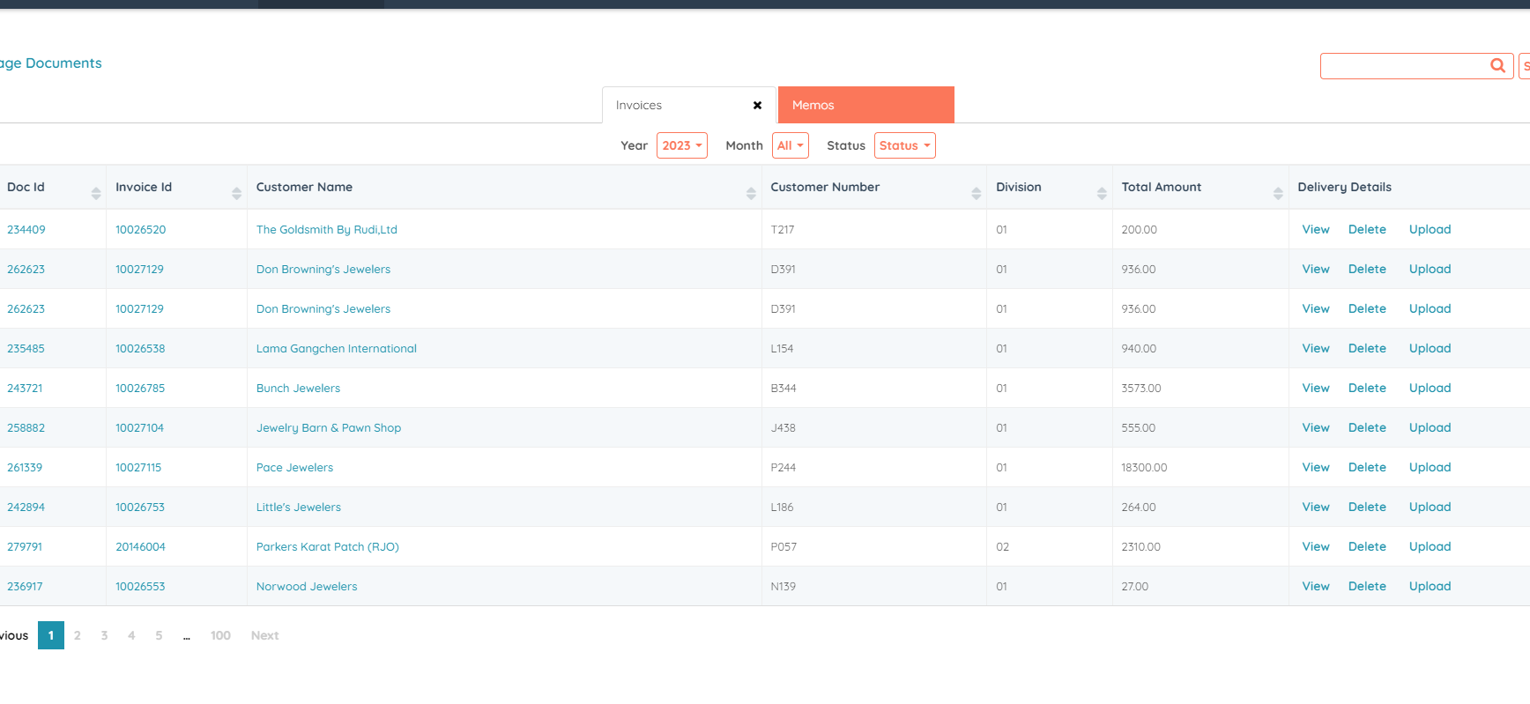Click into the search input field
Image resolution: width=1530 pixels, height=704 pixels.
pos(1403,66)
